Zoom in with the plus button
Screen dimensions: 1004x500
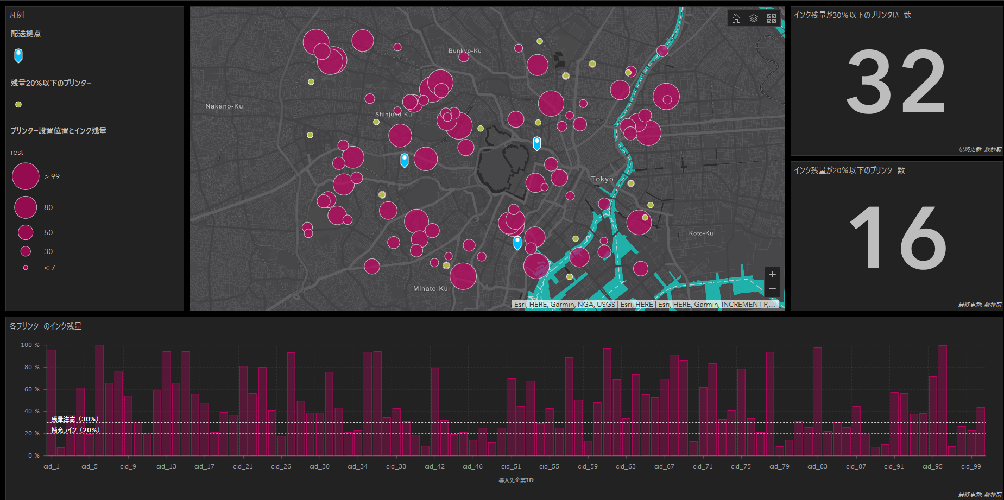click(772, 274)
